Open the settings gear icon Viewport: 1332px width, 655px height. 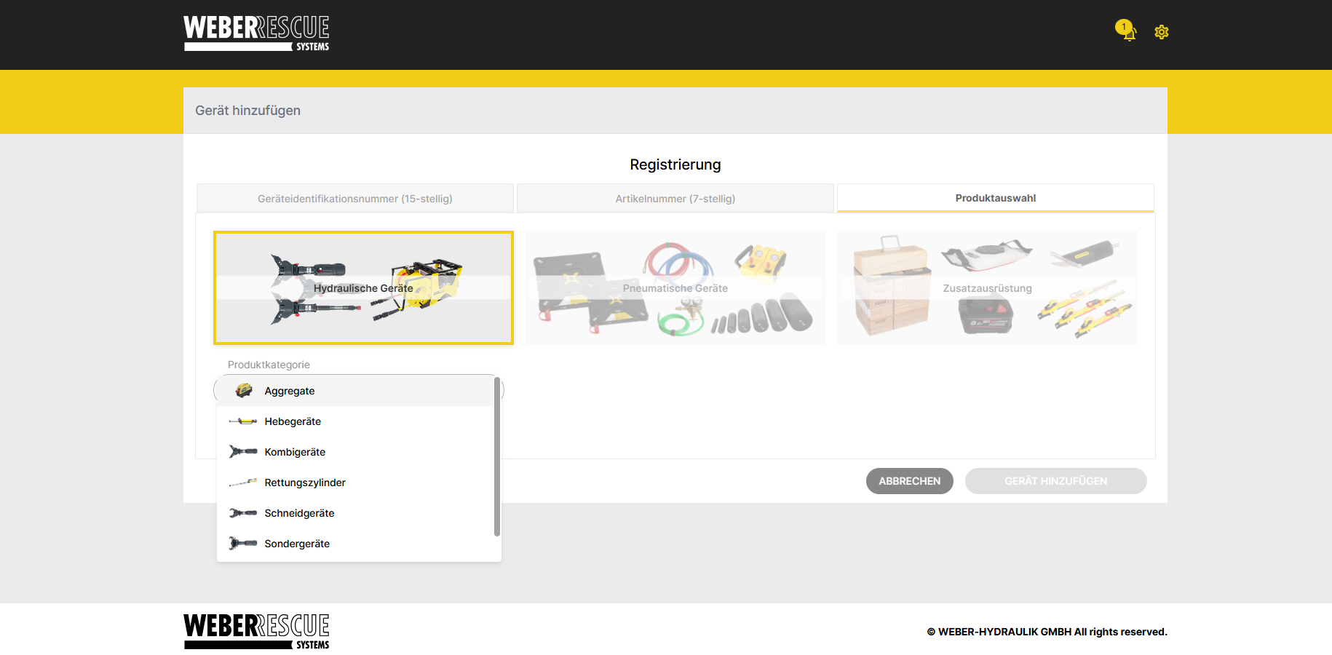[1162, 32]
